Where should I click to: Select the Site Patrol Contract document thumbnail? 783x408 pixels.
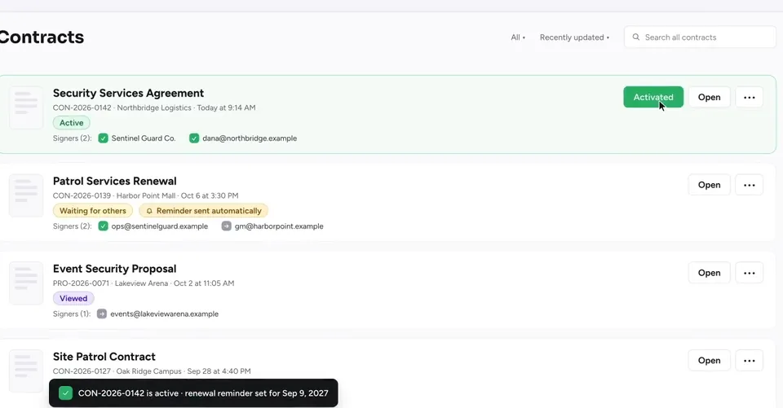click(26, 371)
